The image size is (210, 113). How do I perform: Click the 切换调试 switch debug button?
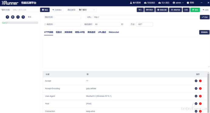pos(57,10)
